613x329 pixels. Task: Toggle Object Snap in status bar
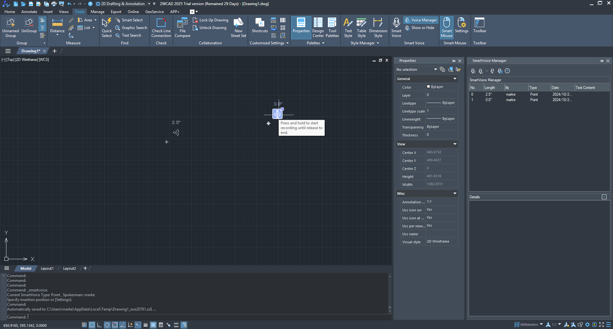(115, 325)
